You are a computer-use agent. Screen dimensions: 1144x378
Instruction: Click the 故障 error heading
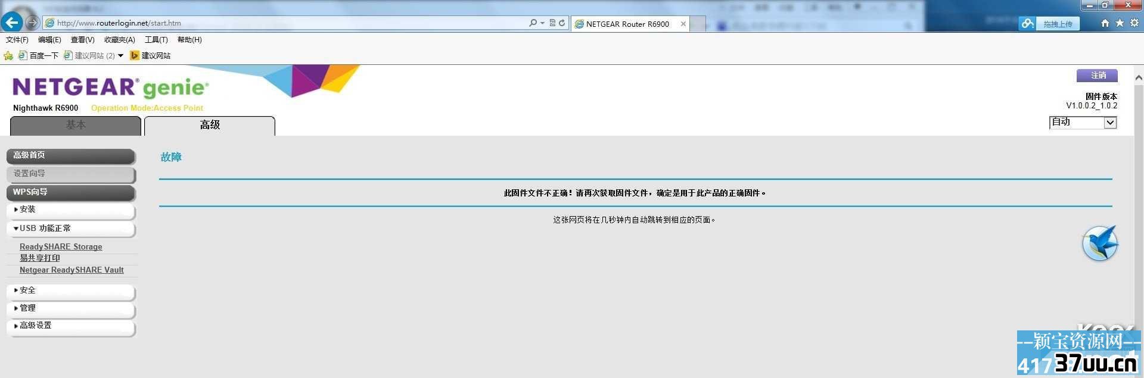pyautogui.click(x=171, y=157)
